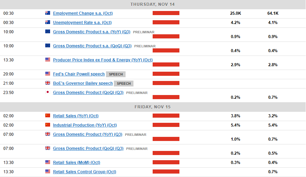This screenshot has height=177, width=306.
Task: Open BoE's Governor Bailey speech link
Action: pos(83,83)
